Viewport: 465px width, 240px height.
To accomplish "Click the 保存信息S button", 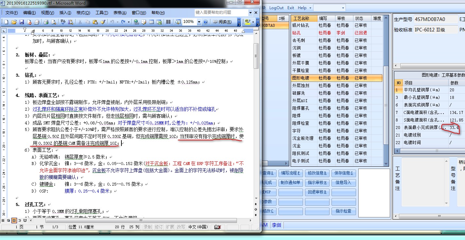I will 344,173.
